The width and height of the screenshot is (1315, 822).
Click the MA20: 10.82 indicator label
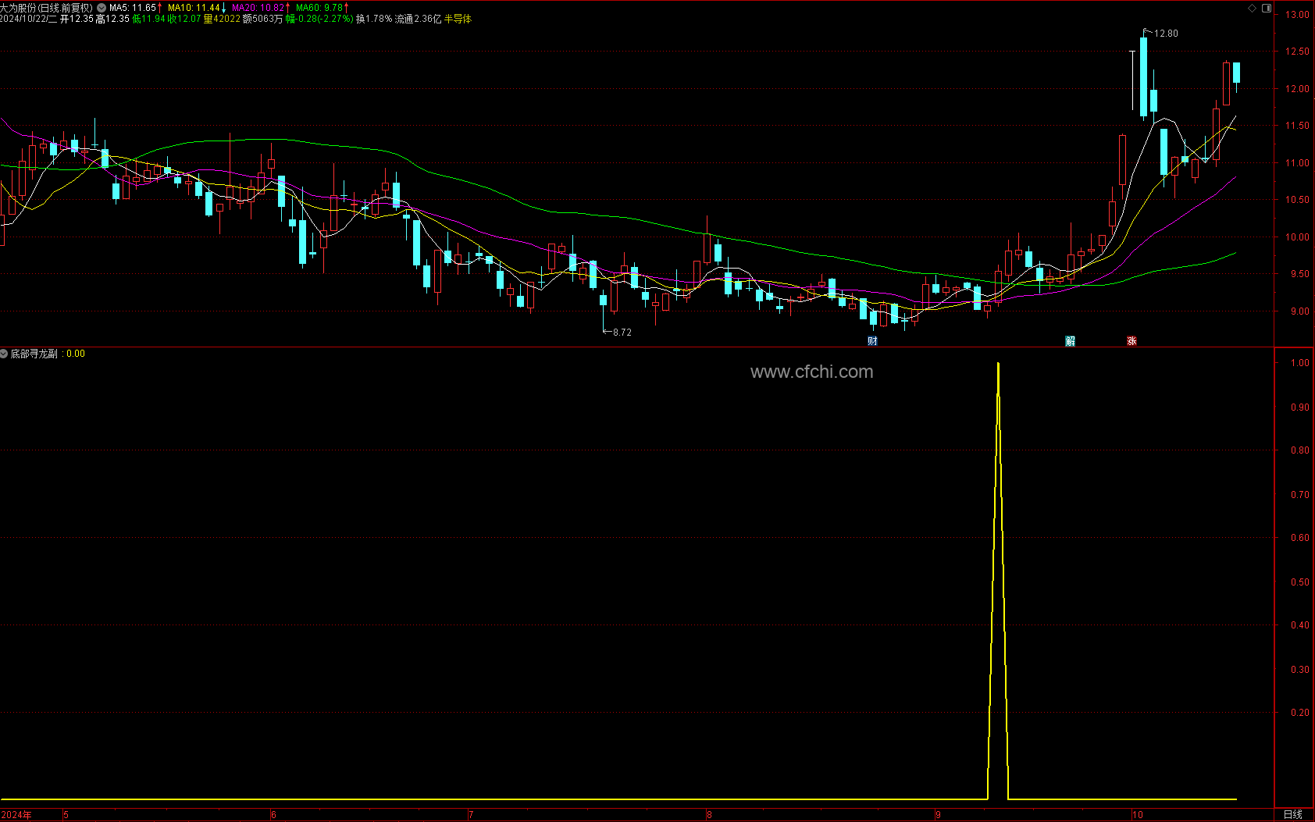258,8
